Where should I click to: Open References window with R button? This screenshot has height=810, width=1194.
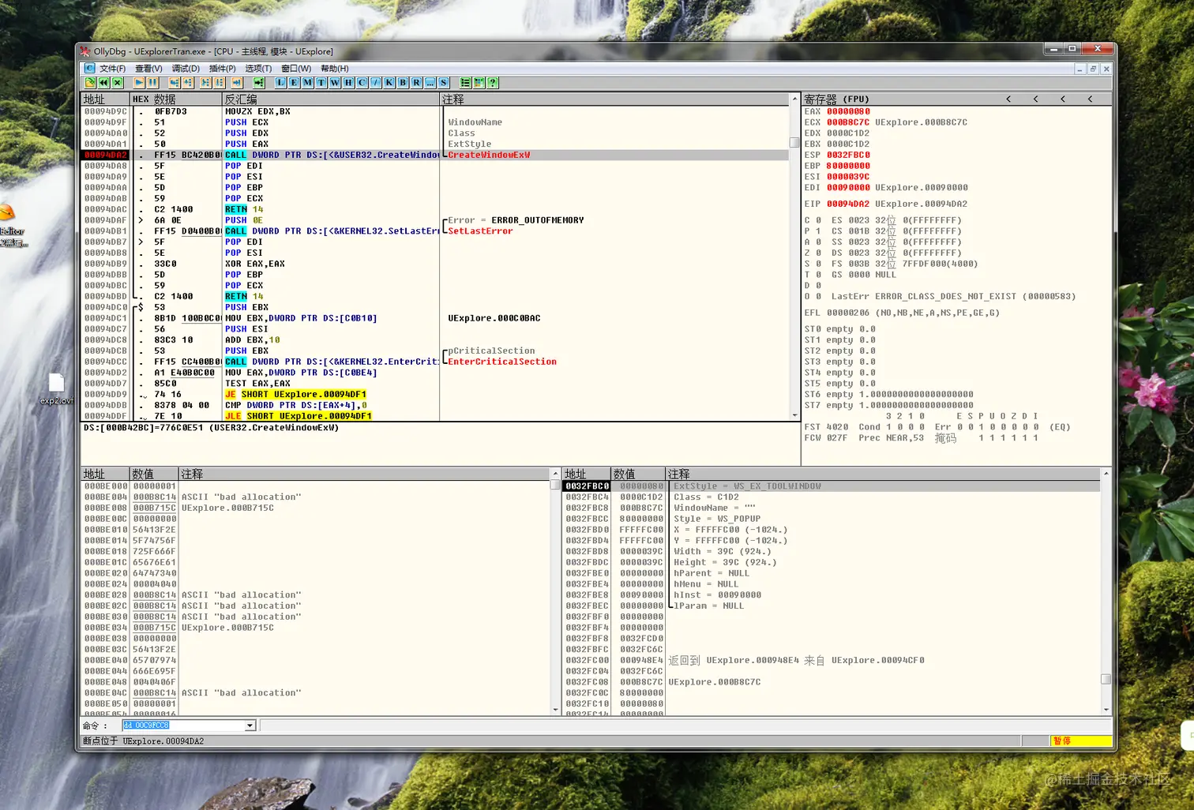[x=416, y=82]
